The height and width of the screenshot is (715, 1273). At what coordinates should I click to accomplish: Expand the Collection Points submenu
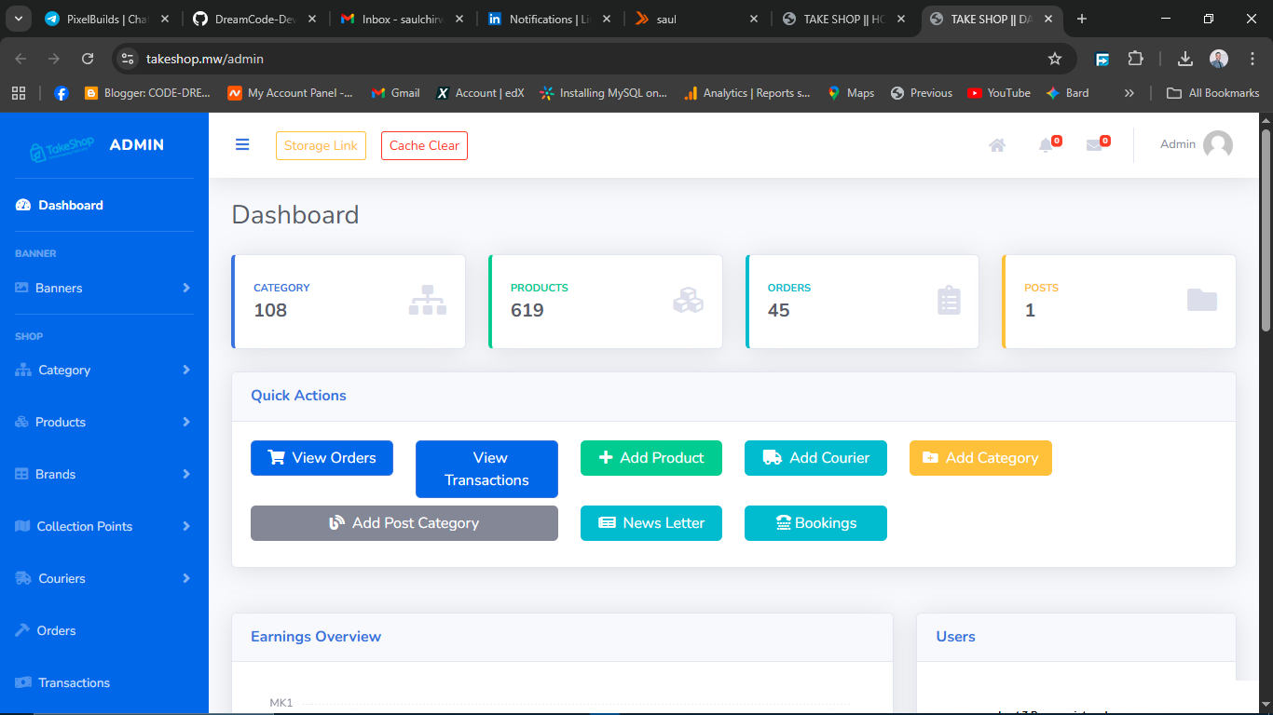coord(103,526)
